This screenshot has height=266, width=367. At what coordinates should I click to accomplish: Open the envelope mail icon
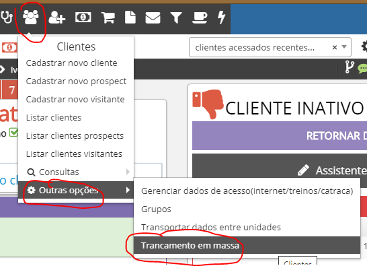[153, 18]
